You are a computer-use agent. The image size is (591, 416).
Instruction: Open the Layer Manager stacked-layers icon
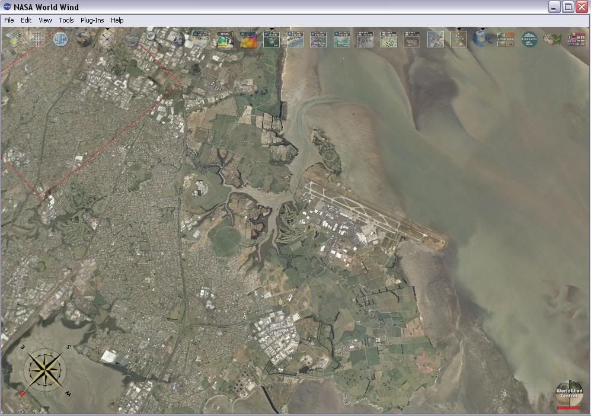pyautogui.click(x=13, y=39)
